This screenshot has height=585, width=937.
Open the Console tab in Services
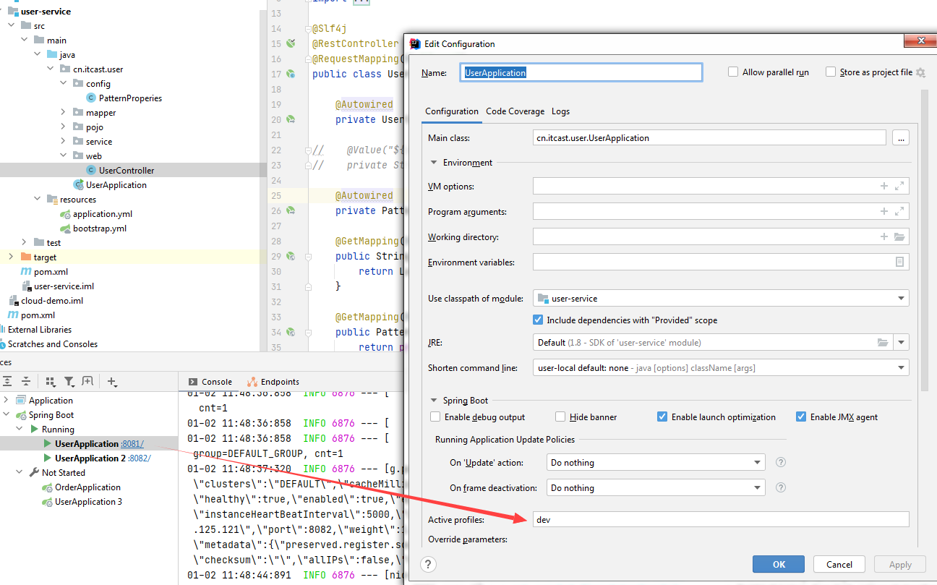tap(210, 382)
